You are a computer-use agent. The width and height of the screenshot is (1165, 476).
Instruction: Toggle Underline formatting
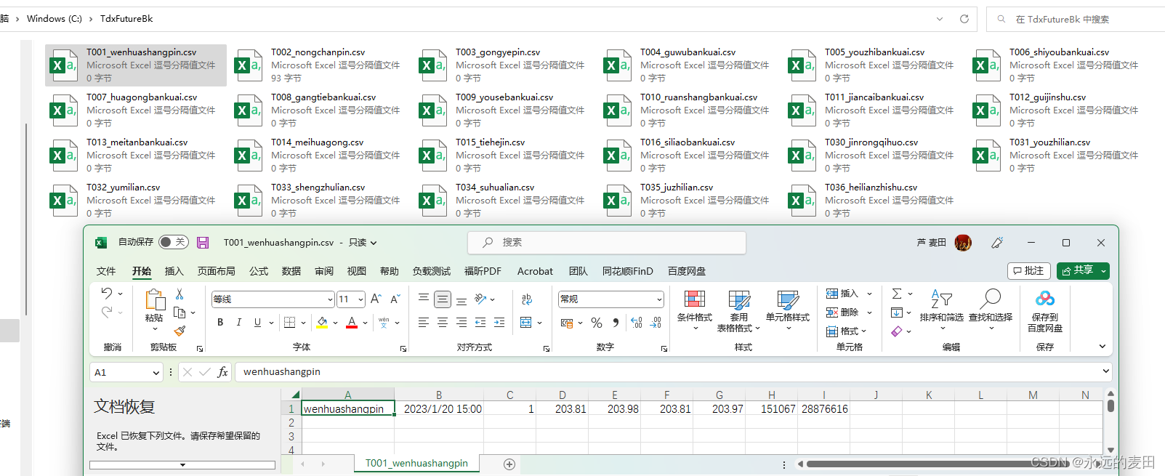(x=257, y=322)
